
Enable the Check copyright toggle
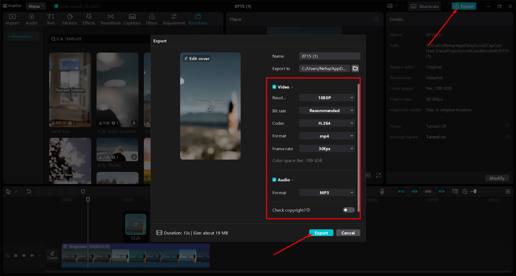[x=349, y=210]
